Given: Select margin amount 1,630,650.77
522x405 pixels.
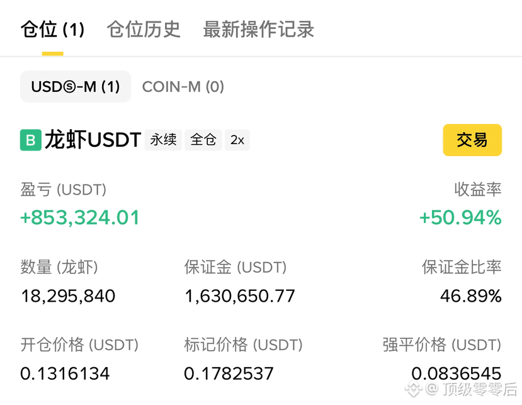Looking at the screenshot, I should (x=240, y=296).
